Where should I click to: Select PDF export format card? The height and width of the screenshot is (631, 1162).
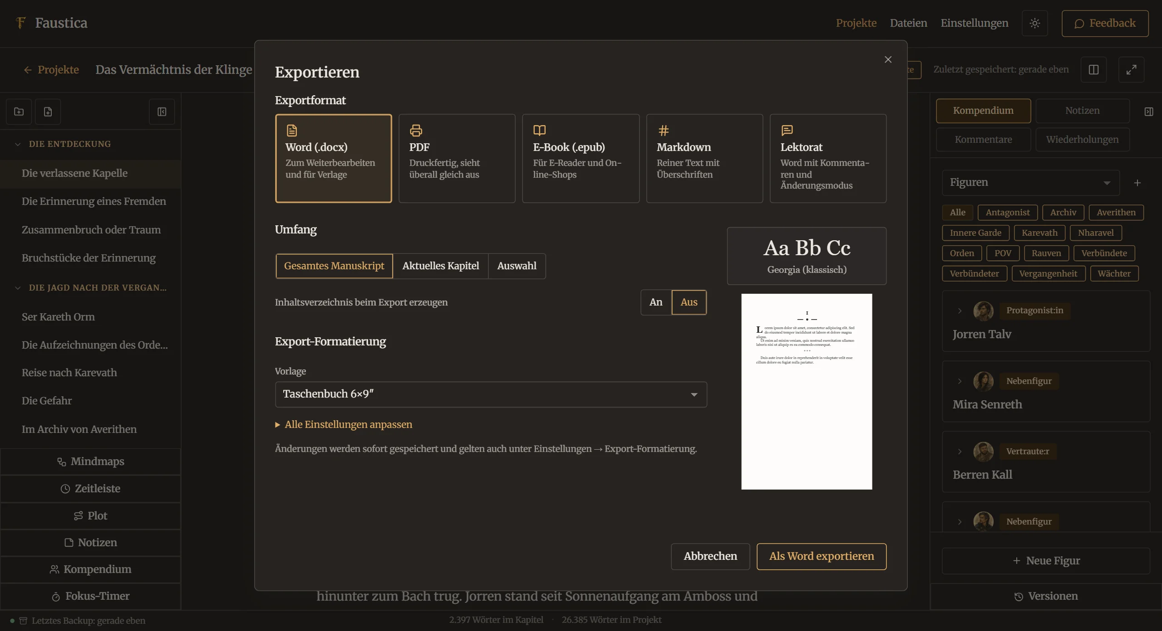click(x=457, y=158)
